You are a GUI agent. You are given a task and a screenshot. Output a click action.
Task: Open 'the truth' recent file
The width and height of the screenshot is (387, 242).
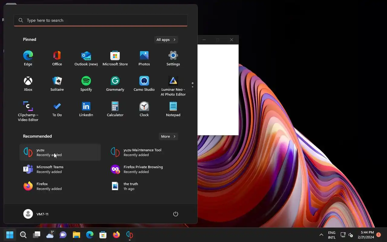[x=147, y=186]
